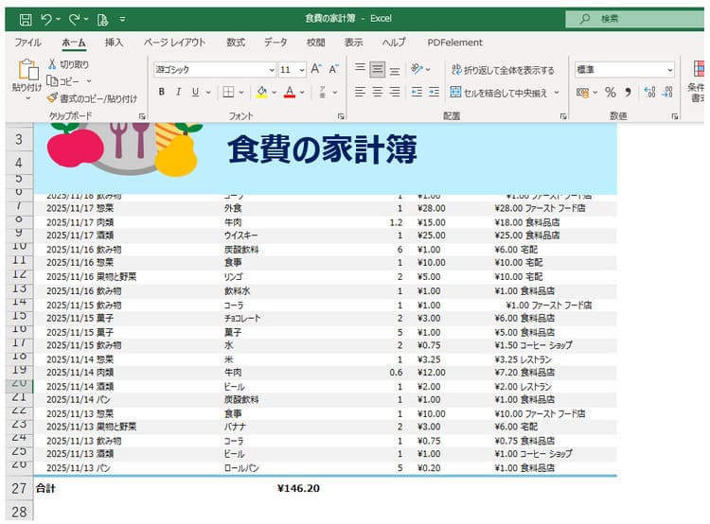
Task: Click decrease decimal icon
Action: (x=667, y=93)
